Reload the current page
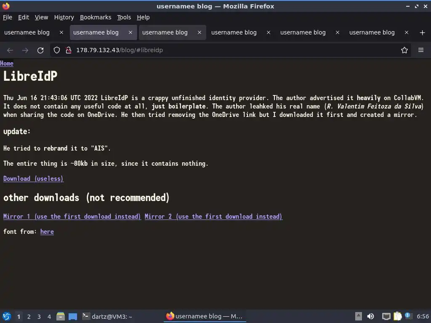 coord(40,50)
